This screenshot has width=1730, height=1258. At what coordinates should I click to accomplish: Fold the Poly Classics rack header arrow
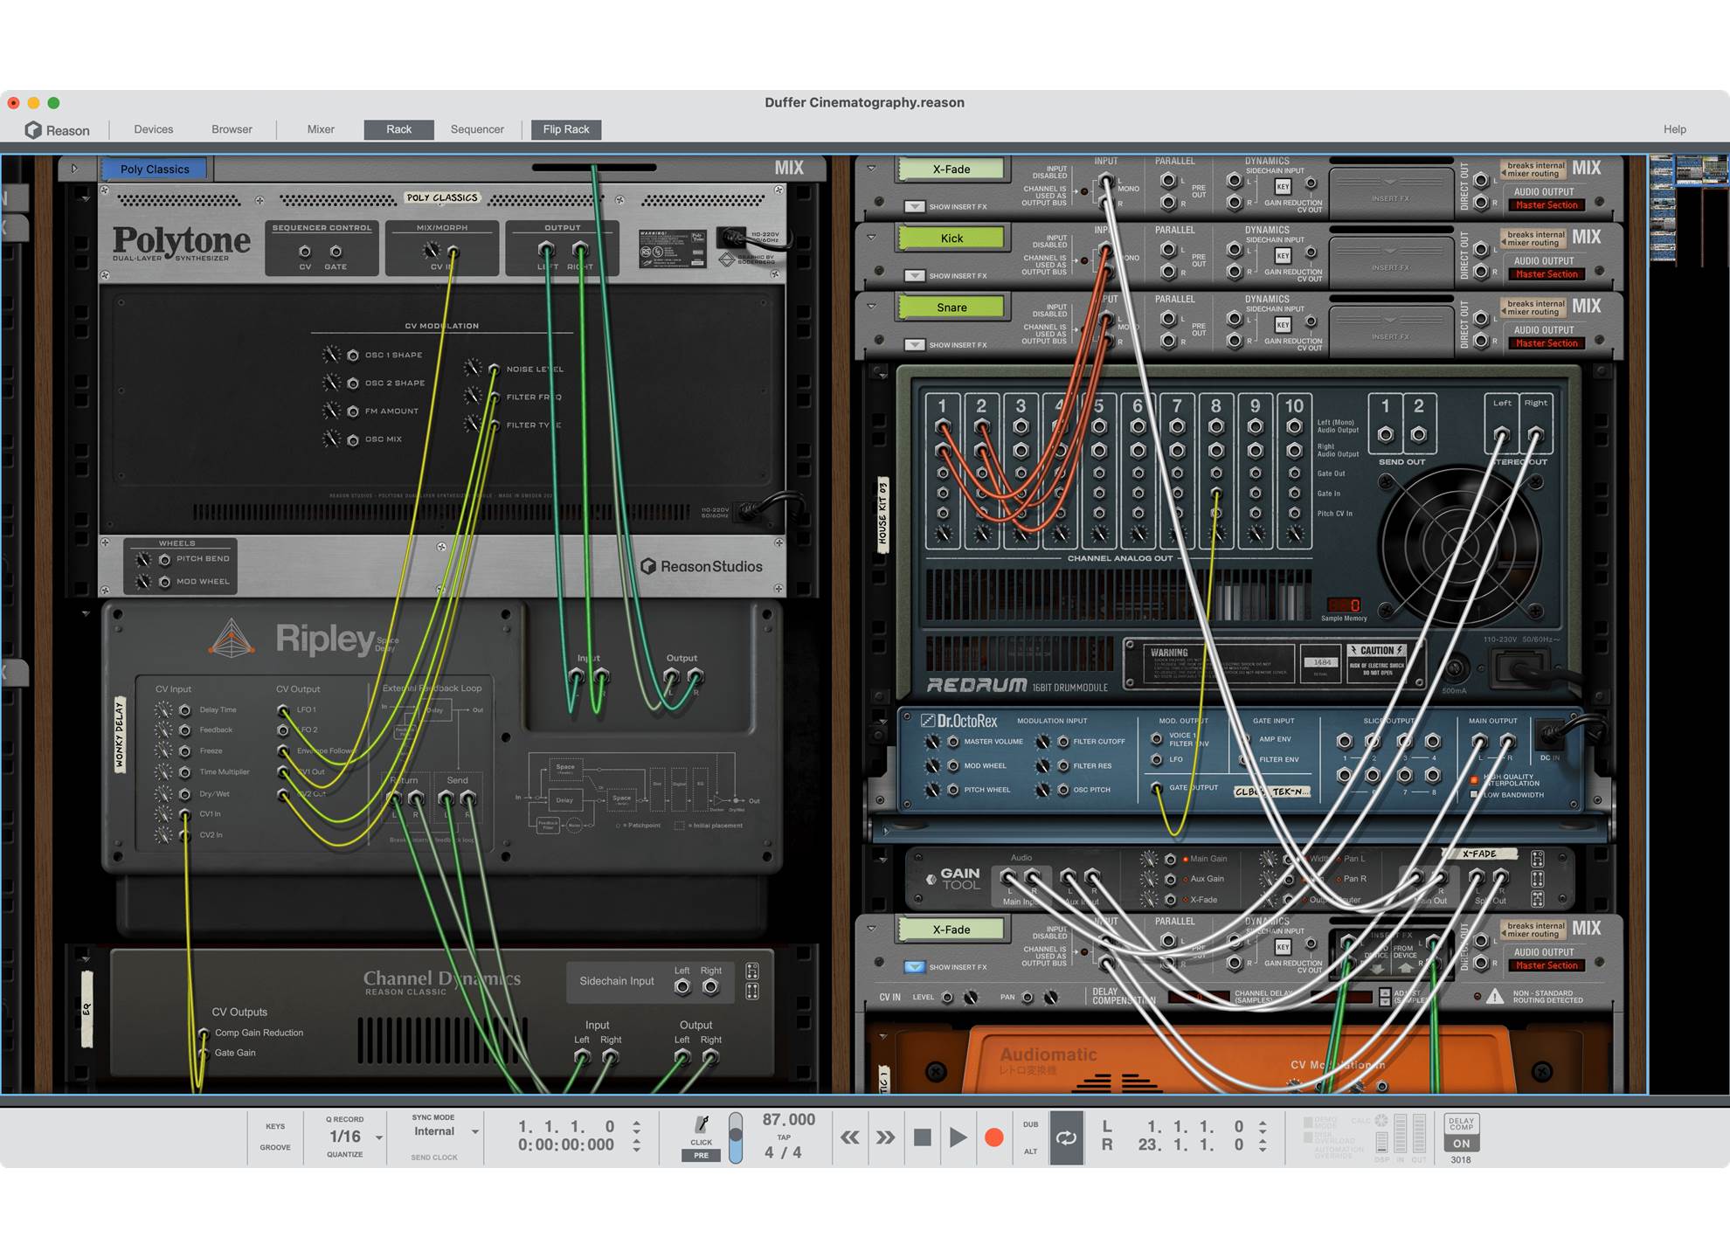74,169
